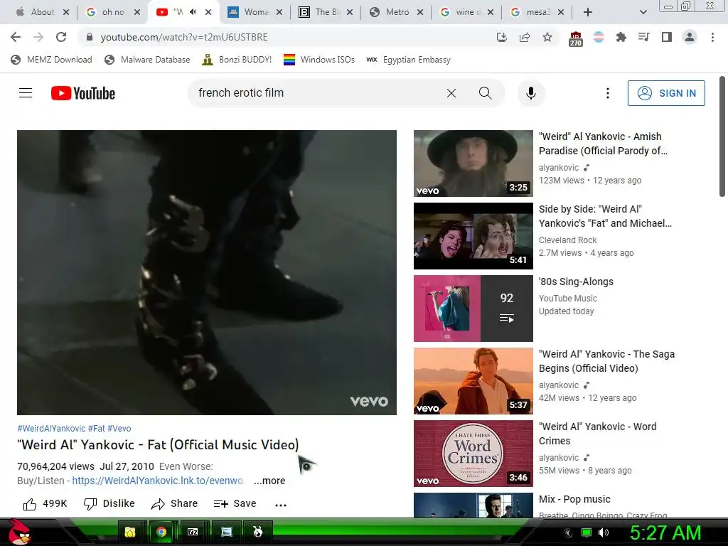Click the Dislike button
This screenshot has height=546, width=728.
pyautogui.click(x=109, y=504)
